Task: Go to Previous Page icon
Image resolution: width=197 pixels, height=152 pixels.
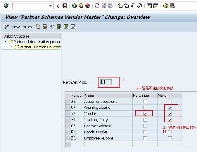Action: (127, 6)
